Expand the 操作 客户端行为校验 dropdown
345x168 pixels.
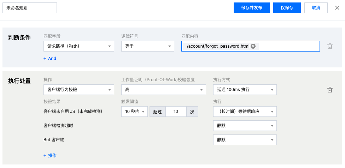pos(78,90)
